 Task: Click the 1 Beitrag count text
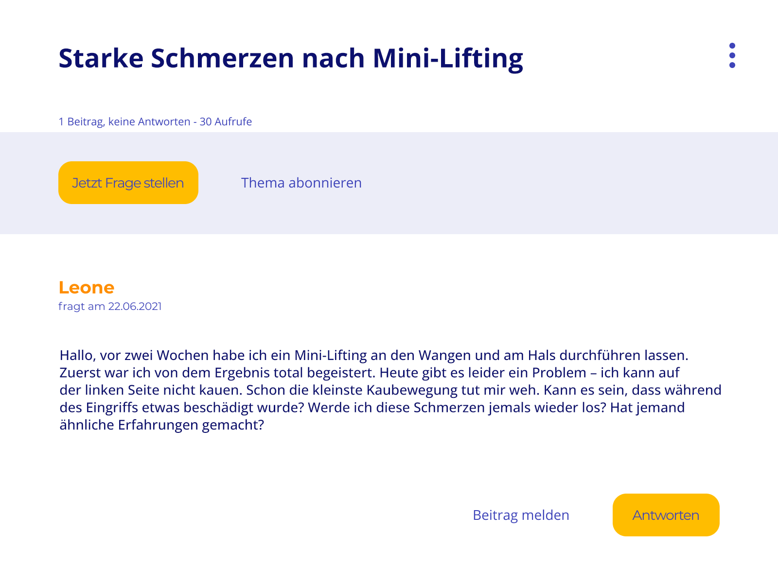pyautogui.click(x=81, y=121)
